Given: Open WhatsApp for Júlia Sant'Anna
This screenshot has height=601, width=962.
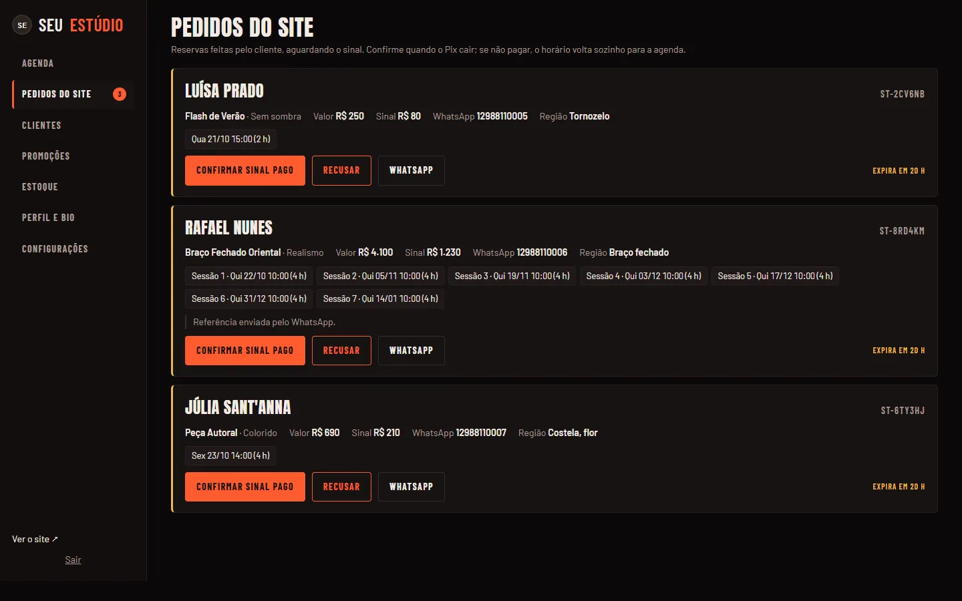Looking at the screenshot, I should (412, 487).
